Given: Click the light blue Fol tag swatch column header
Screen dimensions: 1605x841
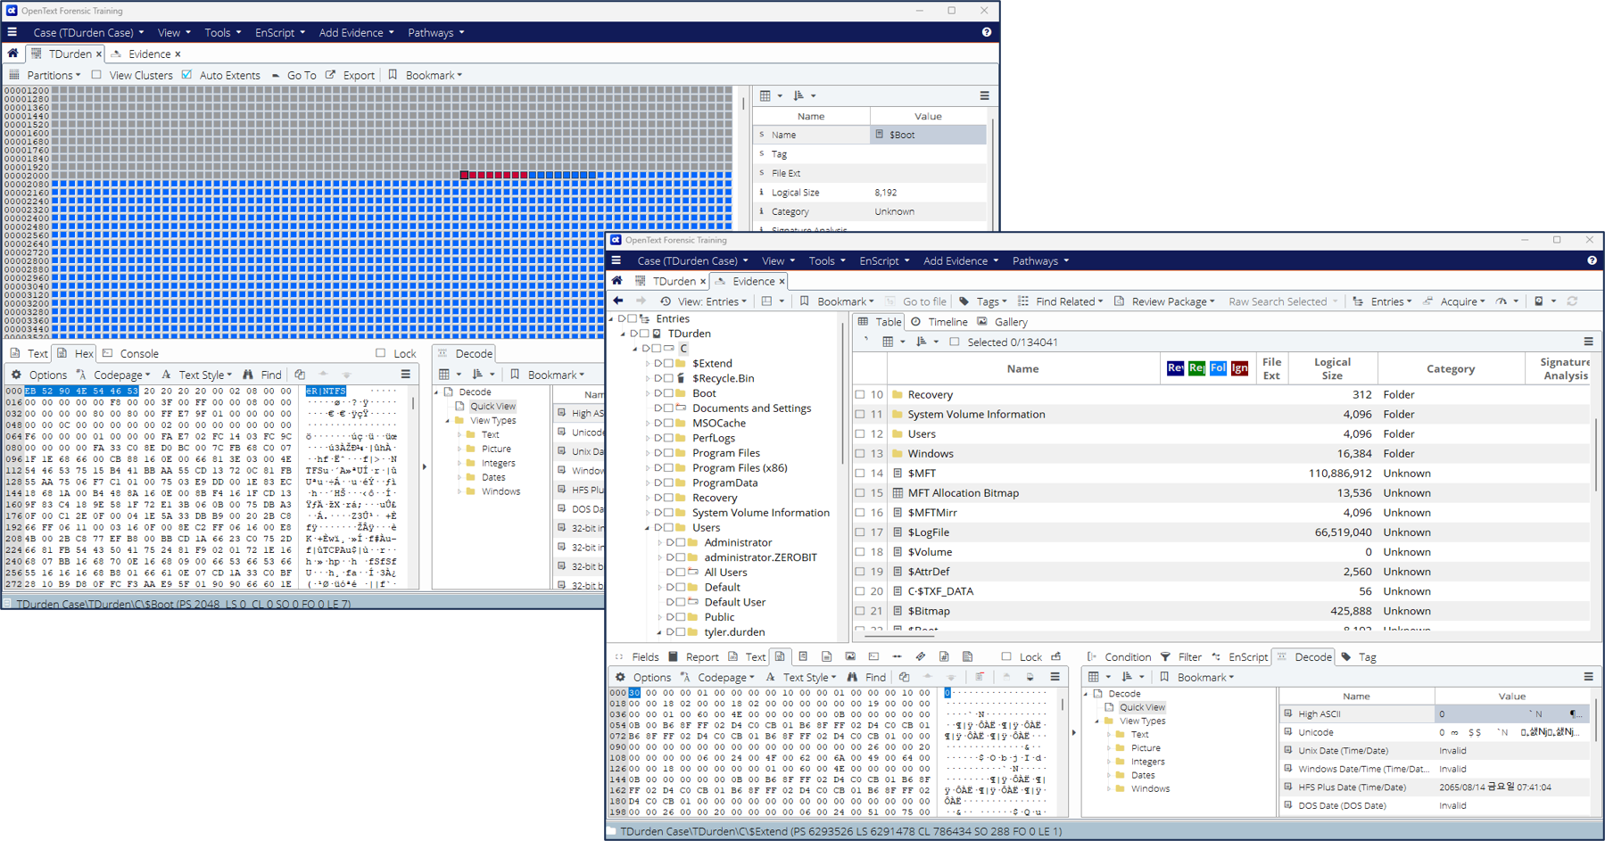Looking at the screenshot, I should 1218,367.
